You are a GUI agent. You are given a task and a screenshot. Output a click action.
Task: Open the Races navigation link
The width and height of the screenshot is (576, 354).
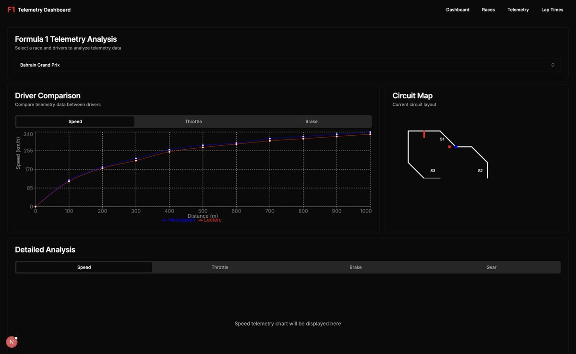point(488,10)
